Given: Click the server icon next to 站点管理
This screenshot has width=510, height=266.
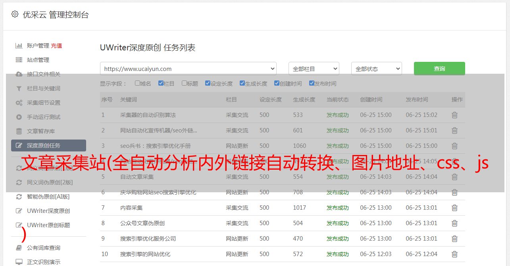Looking at the screenshot, I should tap(19, 60).
